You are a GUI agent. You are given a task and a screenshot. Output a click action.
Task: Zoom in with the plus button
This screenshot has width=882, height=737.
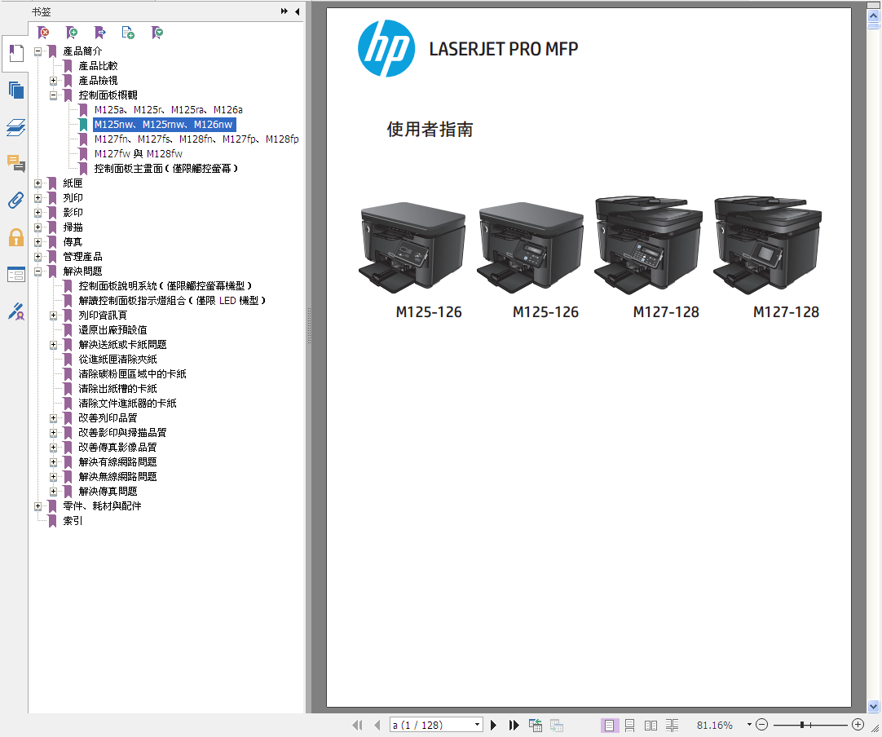click(858, 725)
